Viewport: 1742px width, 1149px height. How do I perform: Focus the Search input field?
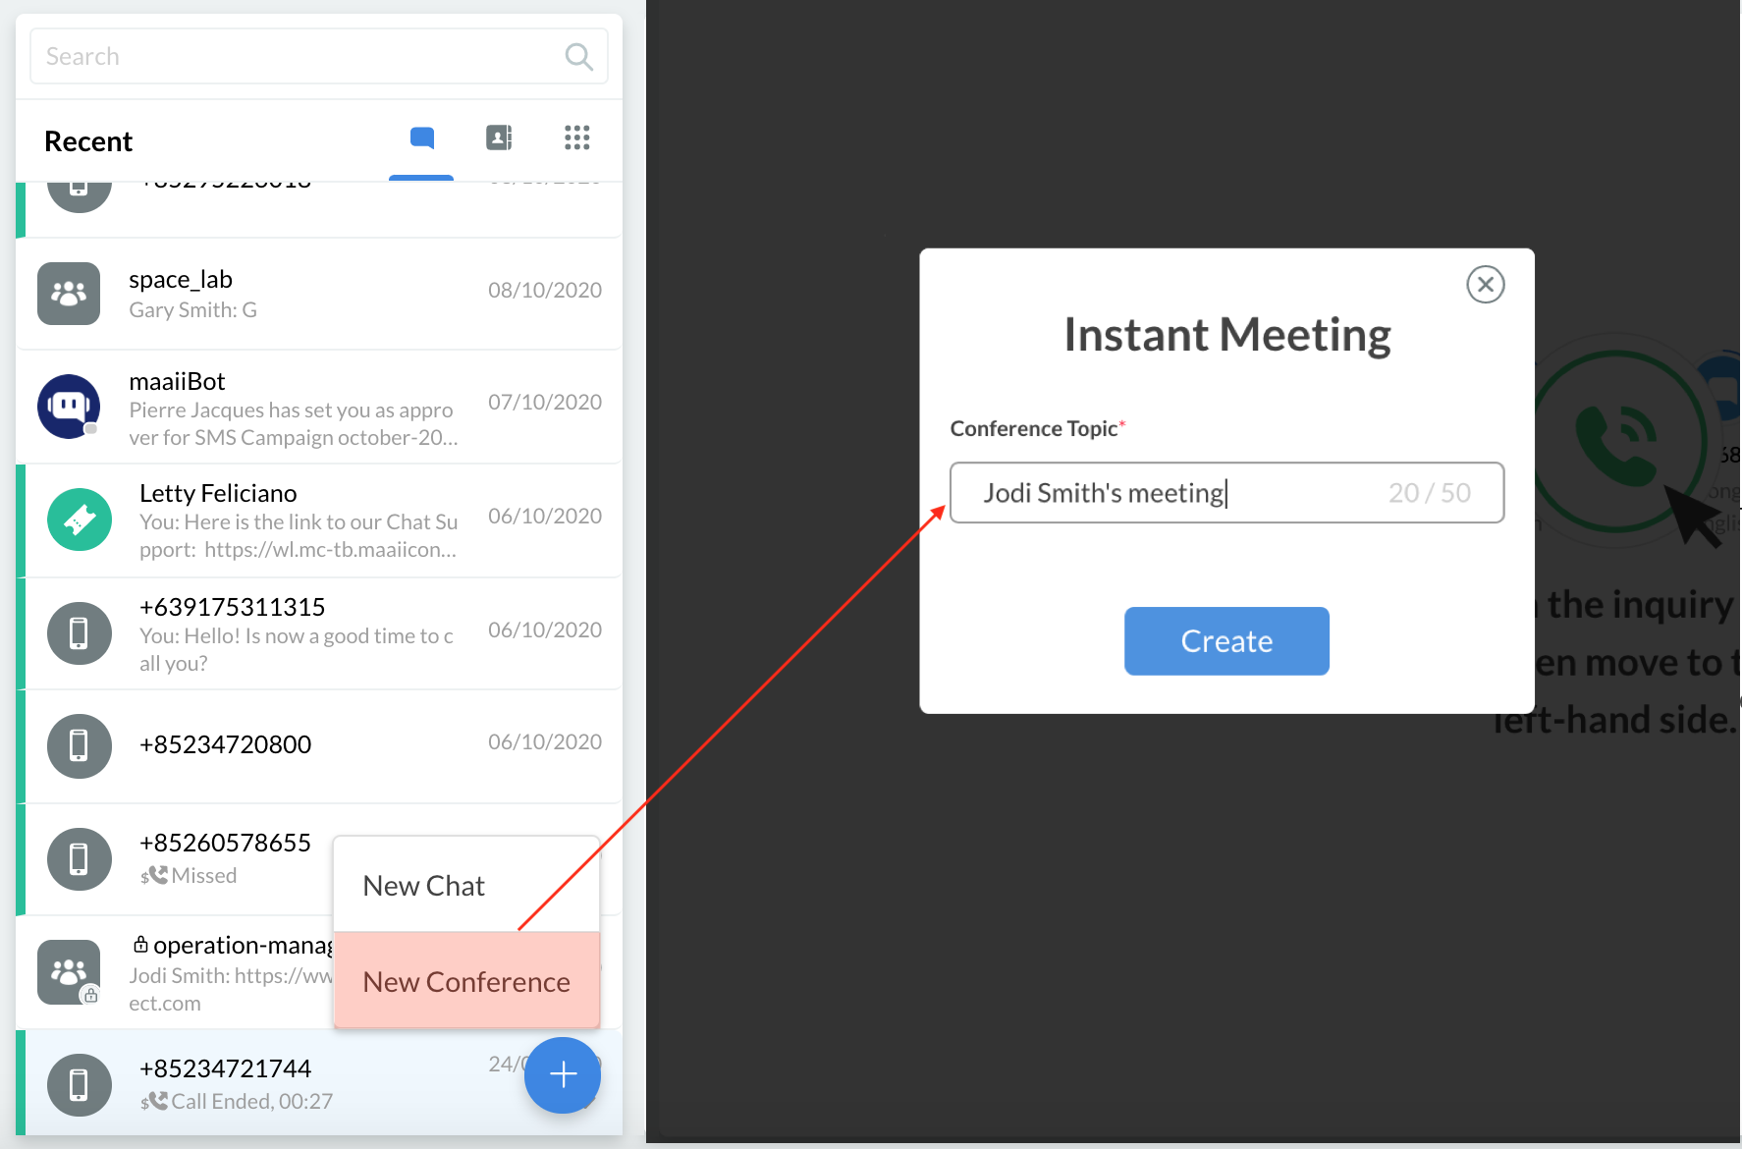pyautogui.click(x=319, y=56)
